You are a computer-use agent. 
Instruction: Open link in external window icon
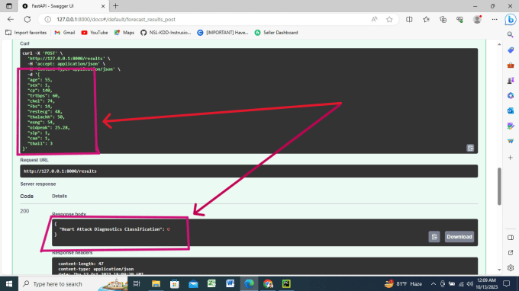[x=511, y=253]
